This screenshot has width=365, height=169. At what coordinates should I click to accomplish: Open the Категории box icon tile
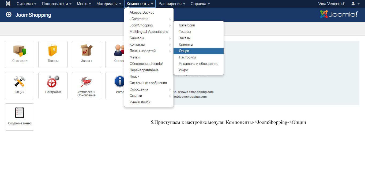coord(20,54)
